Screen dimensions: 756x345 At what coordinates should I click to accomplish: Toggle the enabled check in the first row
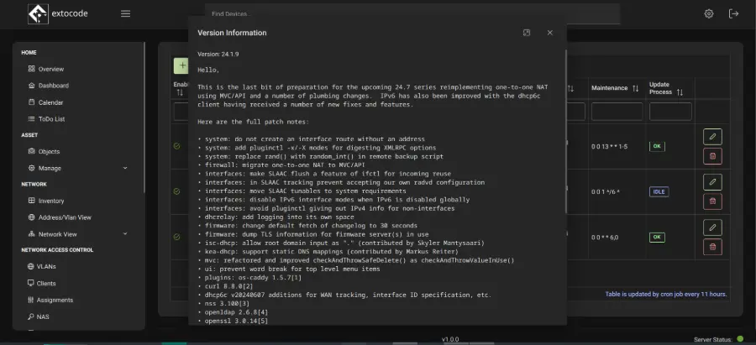[x=177, y=146]
